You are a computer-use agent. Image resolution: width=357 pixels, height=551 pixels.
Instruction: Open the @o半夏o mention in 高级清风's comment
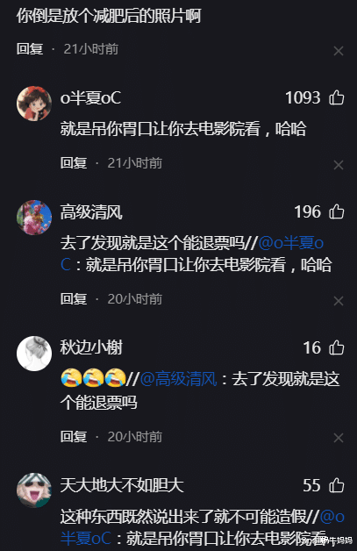pyautogui.click(x=291, y=243)
